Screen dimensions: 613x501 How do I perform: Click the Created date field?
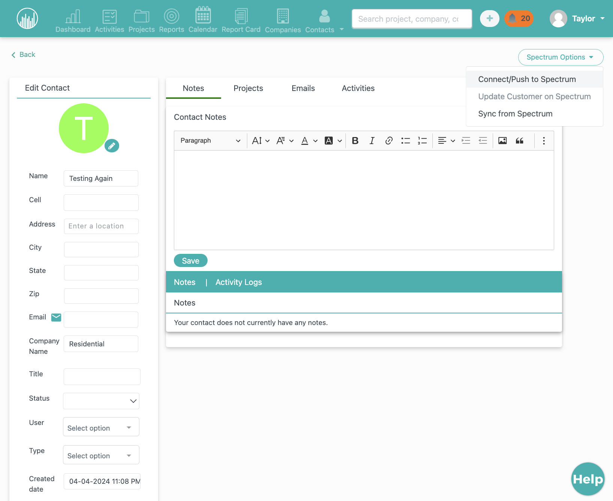(102, 481)
